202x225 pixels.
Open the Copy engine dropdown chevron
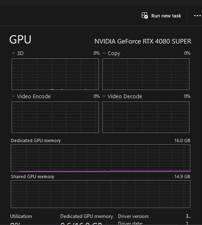(104, 53)
